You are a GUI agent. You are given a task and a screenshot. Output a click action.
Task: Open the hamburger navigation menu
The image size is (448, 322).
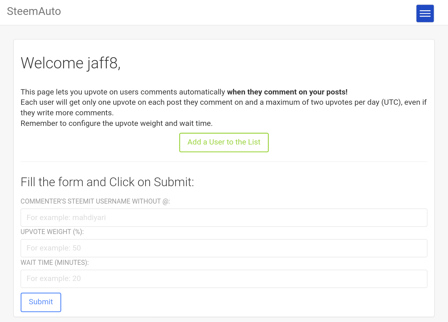pyautogui.click(x=425, y=13)
